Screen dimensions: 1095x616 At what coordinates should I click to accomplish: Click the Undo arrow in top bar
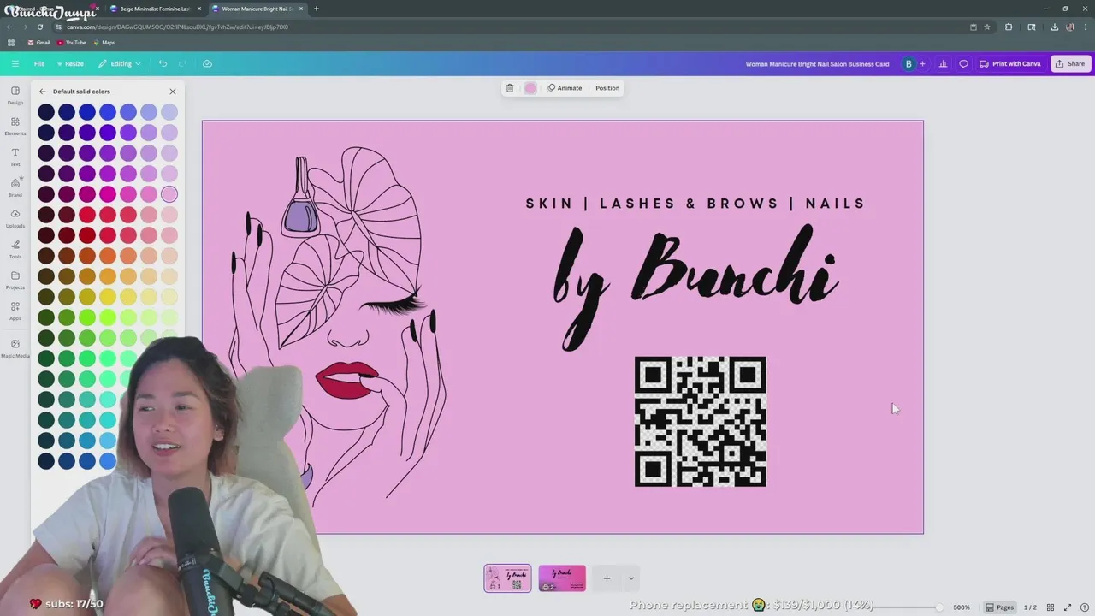pyautogui.click(x=163, y=63)
